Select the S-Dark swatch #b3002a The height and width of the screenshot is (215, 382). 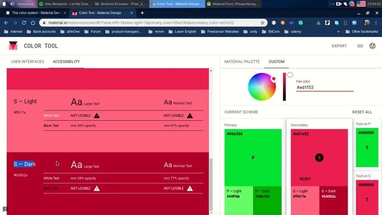(x=334, y=201)
